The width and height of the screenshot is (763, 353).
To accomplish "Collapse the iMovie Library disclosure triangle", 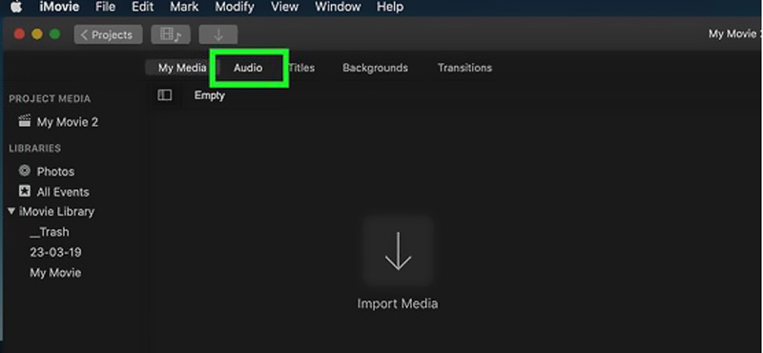I will [11, 211].
